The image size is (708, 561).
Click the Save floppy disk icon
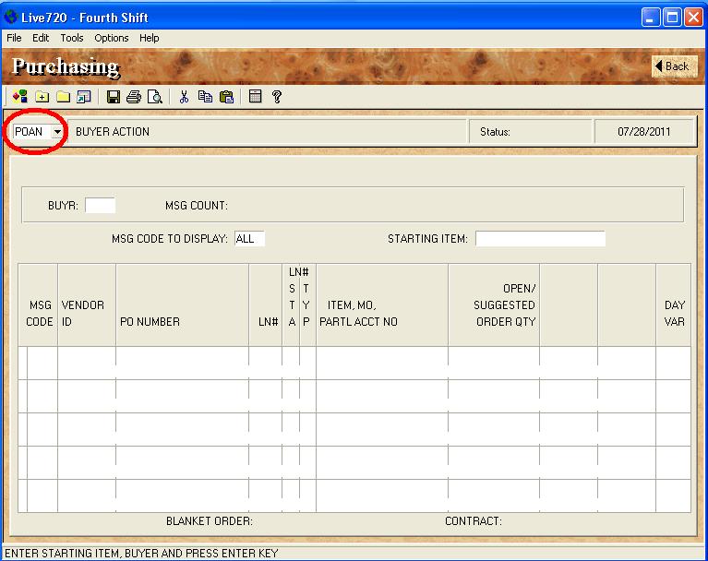(x=114, y=97)
